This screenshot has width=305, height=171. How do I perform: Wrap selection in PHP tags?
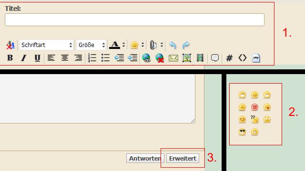256,58
